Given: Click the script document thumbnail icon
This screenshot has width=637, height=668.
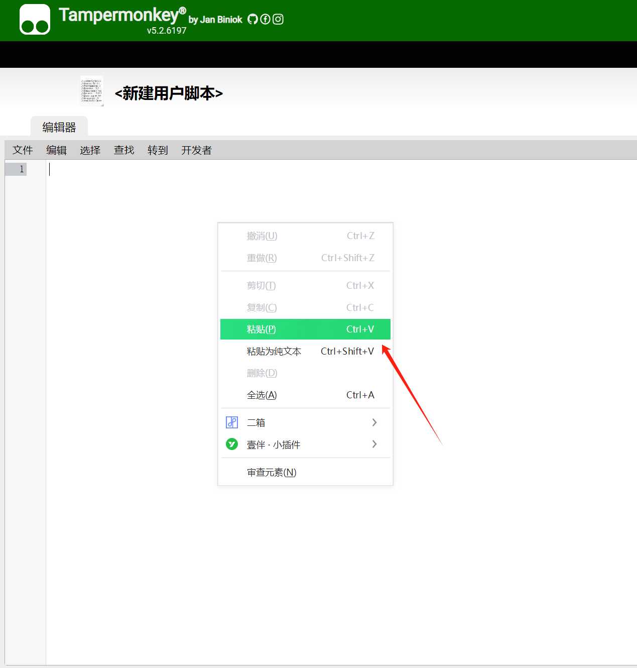Looking at the screenshot, I should (91, 91).
